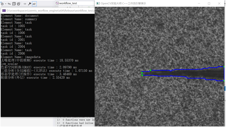Image resolution: width=226 pixels, height=127 pixels.
Task: Click the console window's application icon
Action: [x=4, y=11]
